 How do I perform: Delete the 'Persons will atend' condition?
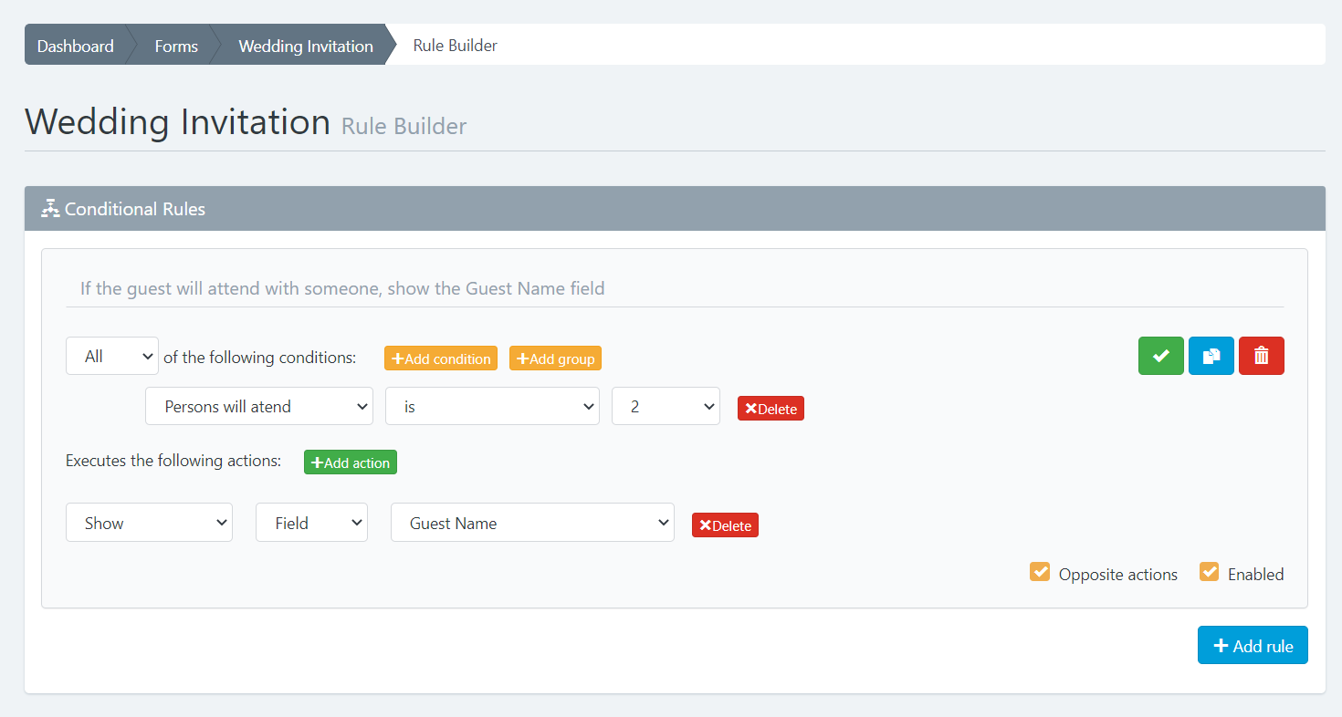coord(771,409)
